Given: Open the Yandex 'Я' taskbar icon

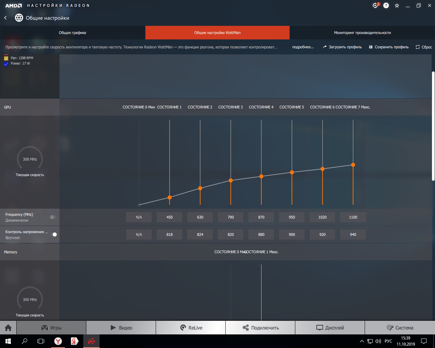Looking at the screenshot, I should (x=74, y=341).
